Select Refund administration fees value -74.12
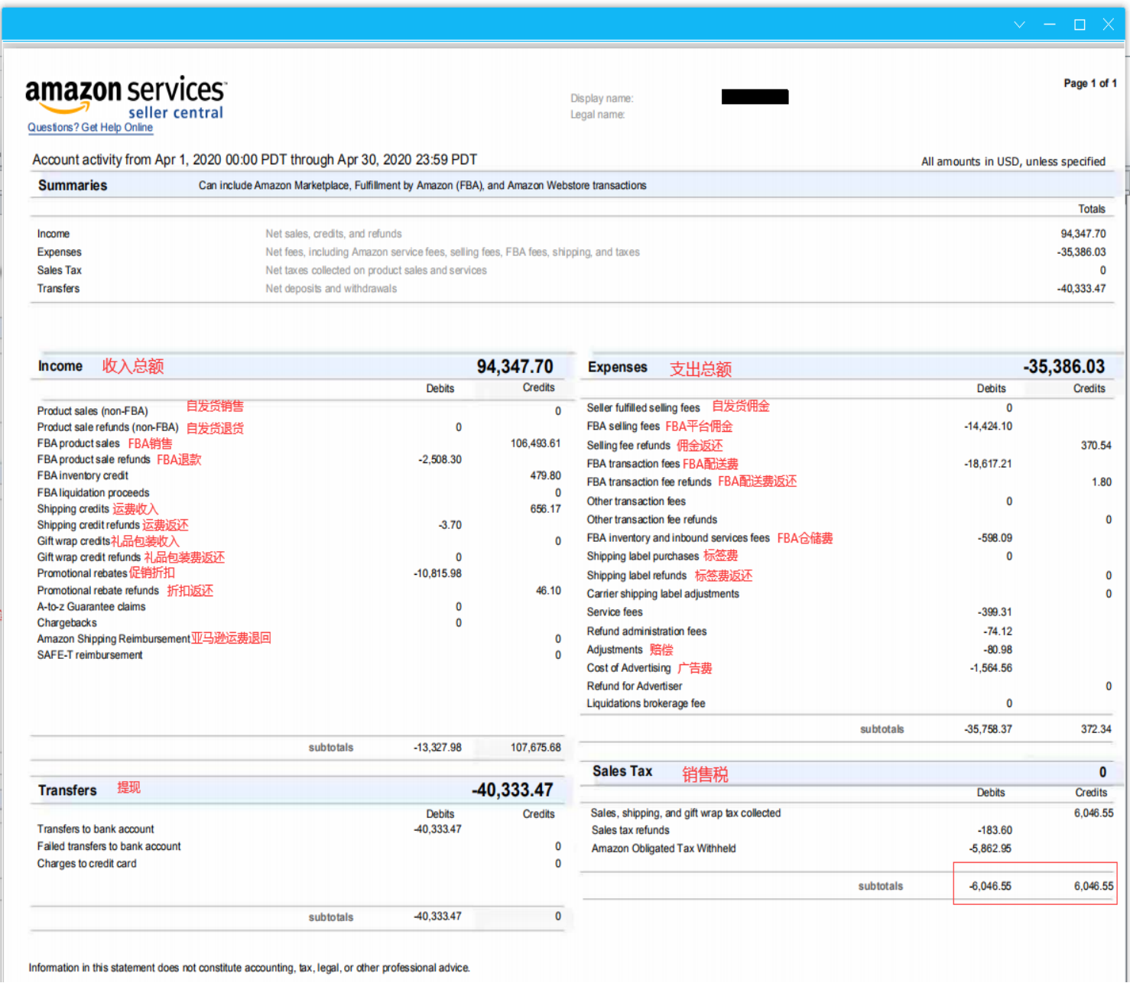Screen dimensions: 1130x983 tap(997, 631)
